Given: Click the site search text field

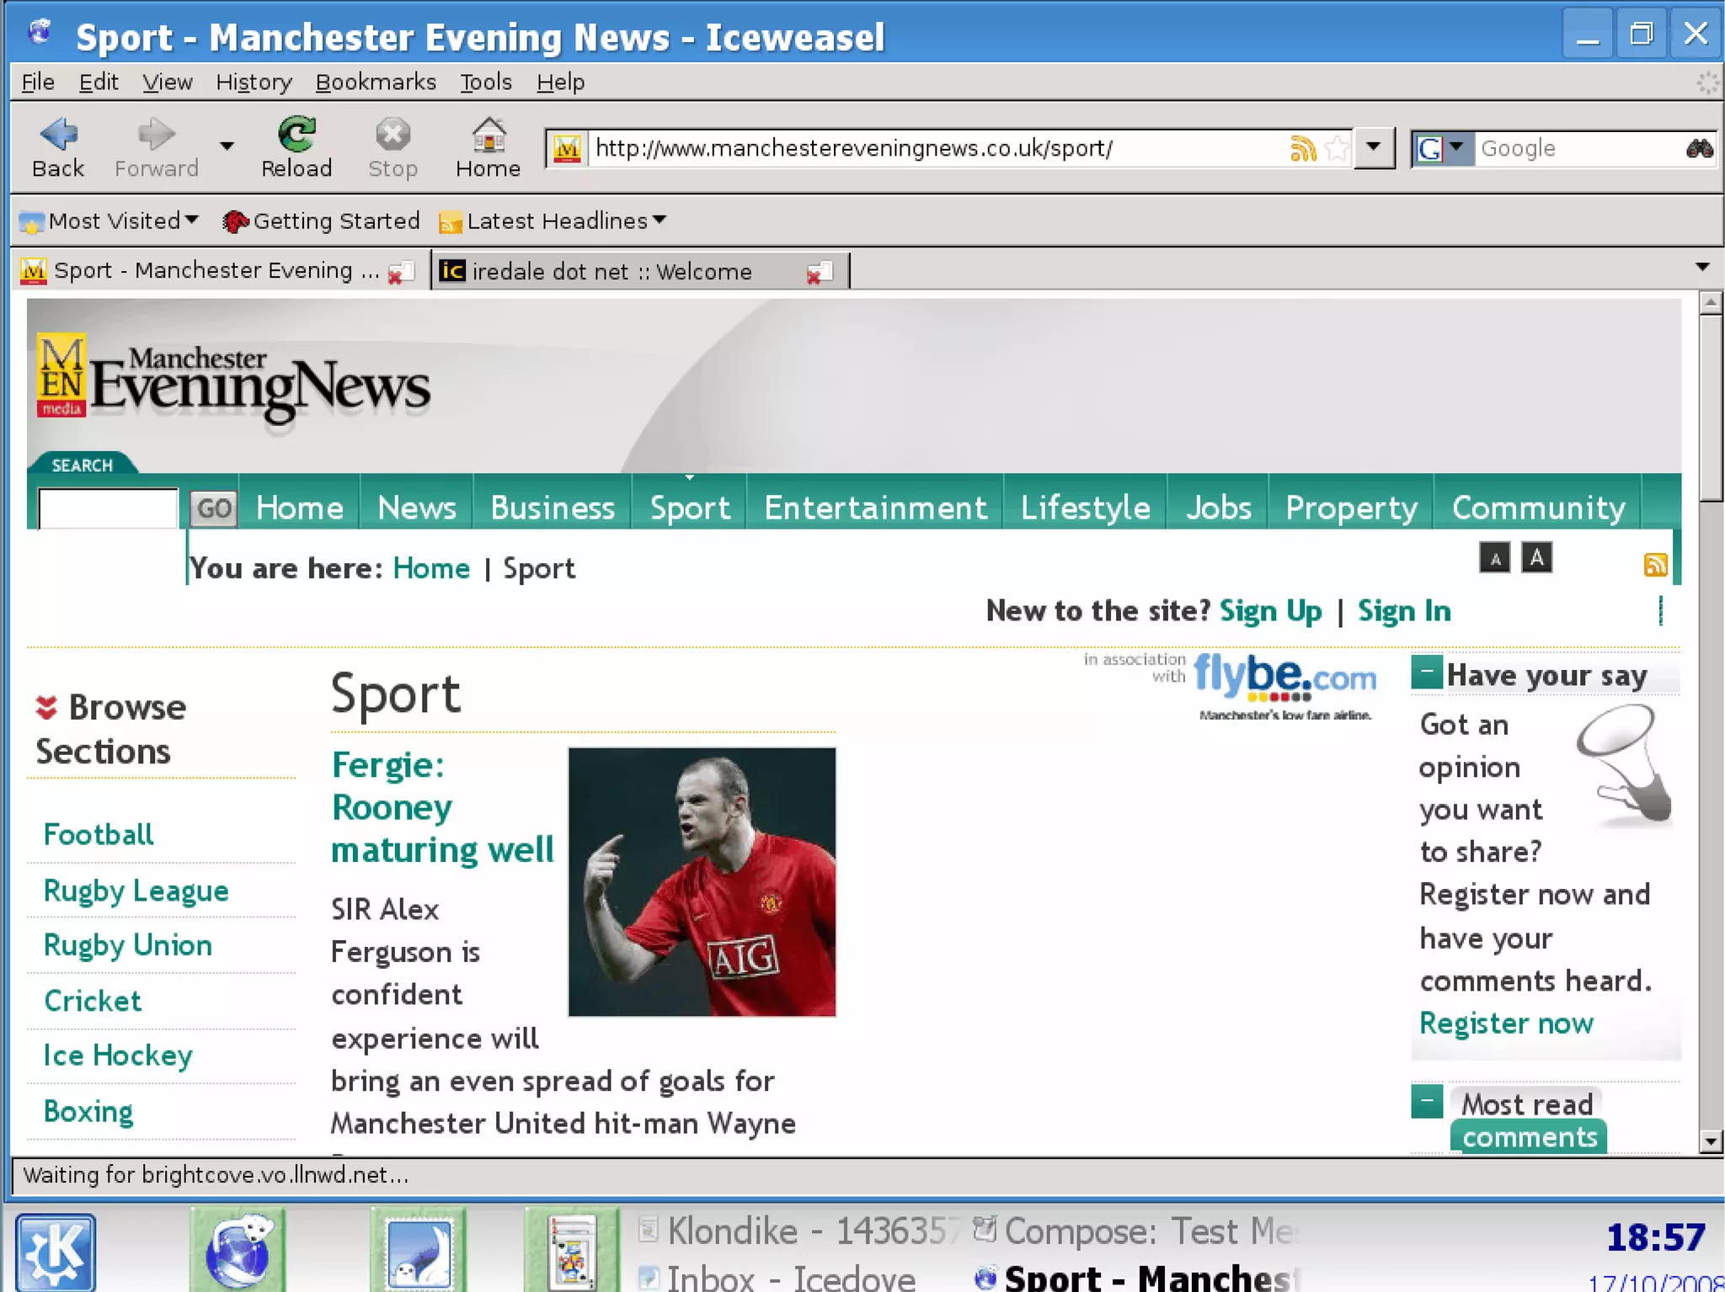Looking at the screenshot, I should point(108,508).
